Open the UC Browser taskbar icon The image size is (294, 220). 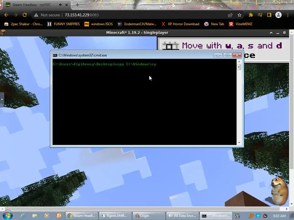click(x=59, y=216)
